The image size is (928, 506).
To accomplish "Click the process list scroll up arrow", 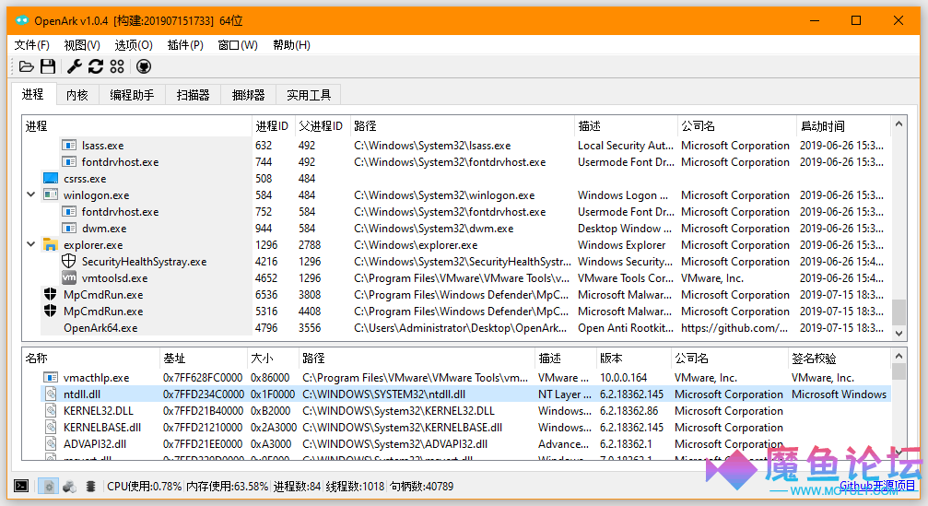I will (x=899, y=124).
